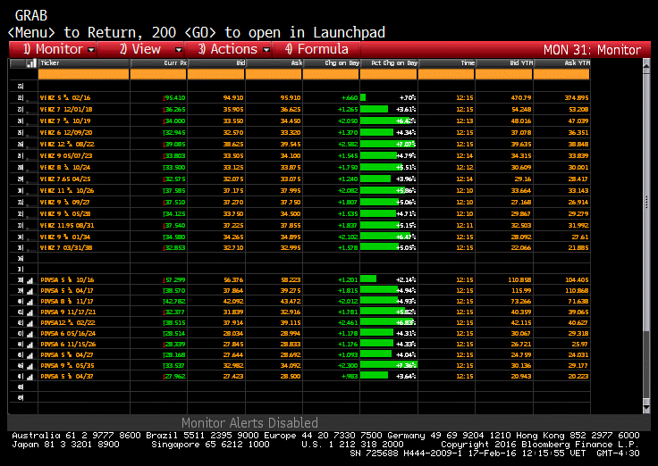658x466 pixels.
Task: Click the orange filter field under Curr Px
Action: (x=158, y=74)
